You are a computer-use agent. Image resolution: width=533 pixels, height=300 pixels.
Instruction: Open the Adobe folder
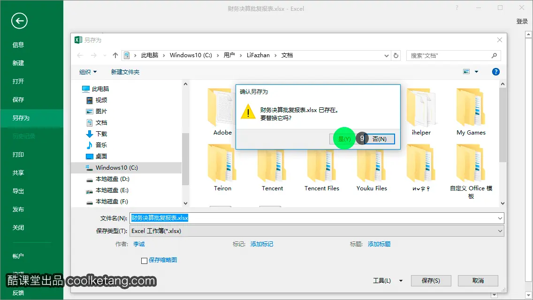coord(222,112)
